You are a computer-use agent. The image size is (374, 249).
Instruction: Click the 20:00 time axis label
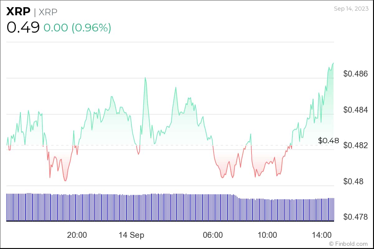pos(77,235)
